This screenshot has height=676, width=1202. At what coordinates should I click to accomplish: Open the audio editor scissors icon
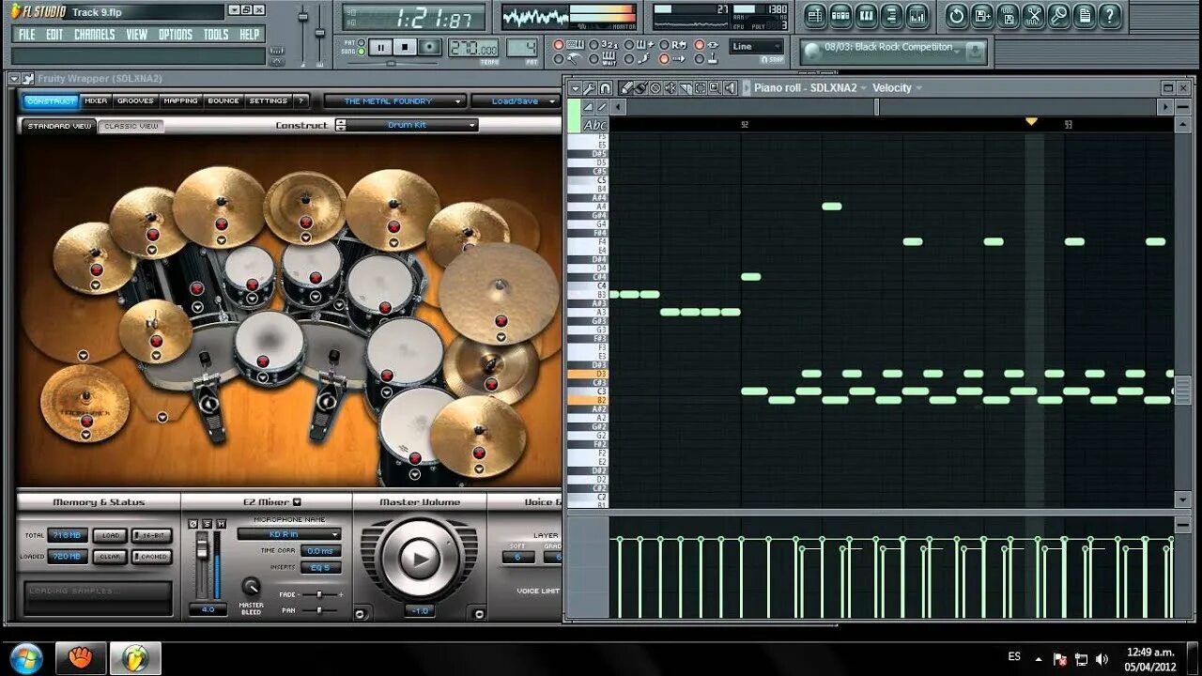point(1033,15)
